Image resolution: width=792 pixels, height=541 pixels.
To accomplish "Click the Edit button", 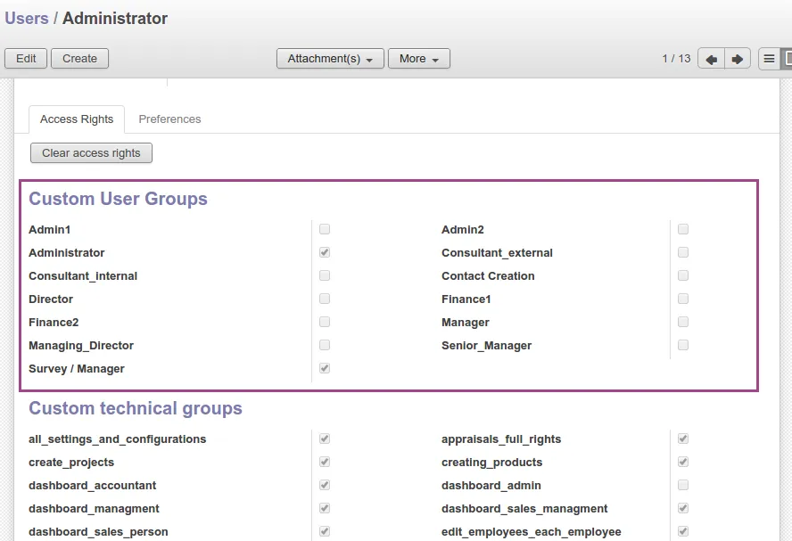I will tap(26, 59).
